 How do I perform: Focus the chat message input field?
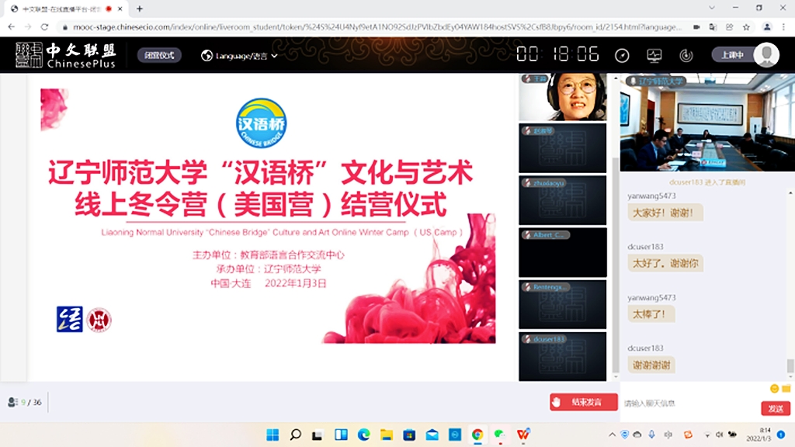[689, 404]
